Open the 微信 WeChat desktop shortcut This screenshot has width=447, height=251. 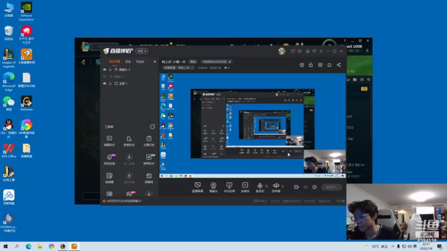point(8,103)
